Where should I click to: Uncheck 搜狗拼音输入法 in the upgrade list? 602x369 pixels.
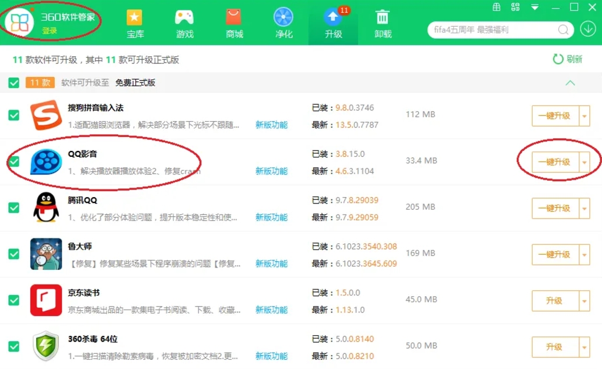coord(13,115)
